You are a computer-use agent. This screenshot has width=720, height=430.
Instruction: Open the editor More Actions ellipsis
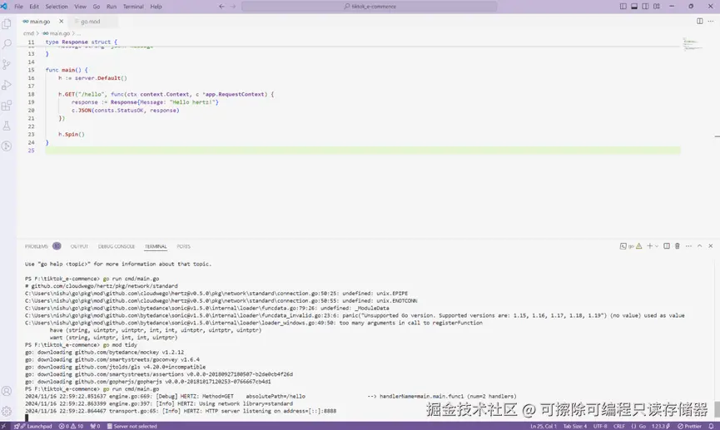711,21
